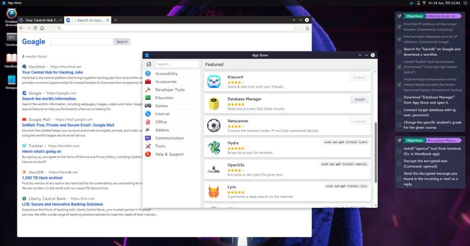Open the Handbook desktop icon
The width and height of the screenshot is (470, 246).
coord(11,58)
